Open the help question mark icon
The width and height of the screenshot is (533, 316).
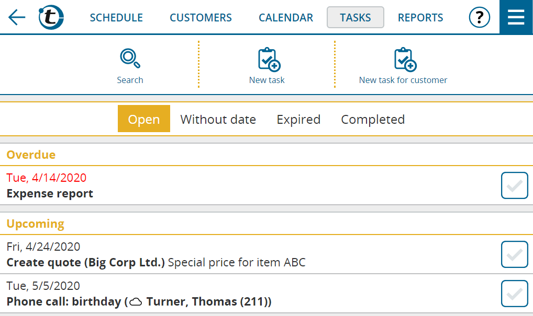coord(479,17)
